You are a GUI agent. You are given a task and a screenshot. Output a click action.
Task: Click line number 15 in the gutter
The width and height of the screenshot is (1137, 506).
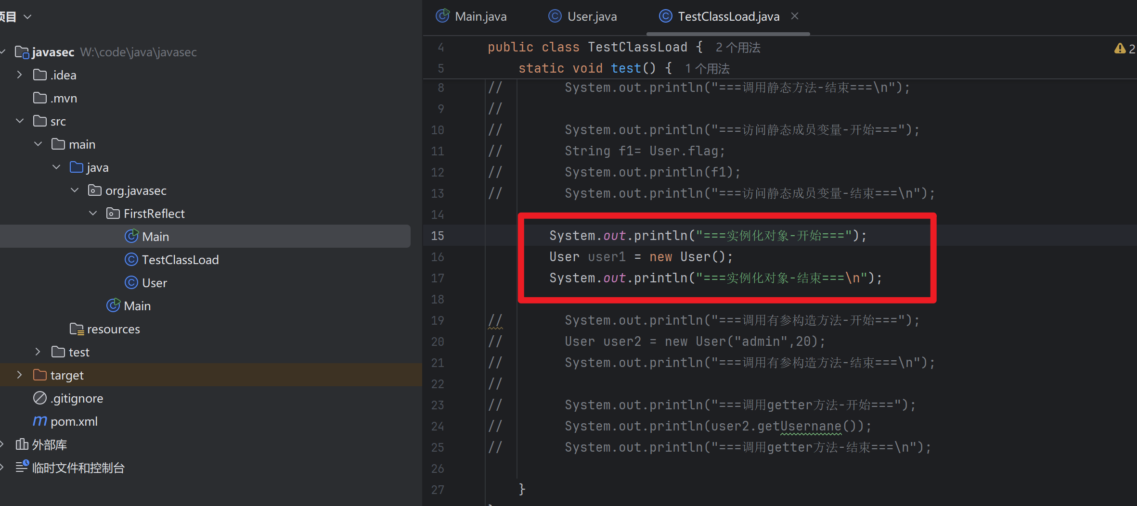(x=437, y=236)
